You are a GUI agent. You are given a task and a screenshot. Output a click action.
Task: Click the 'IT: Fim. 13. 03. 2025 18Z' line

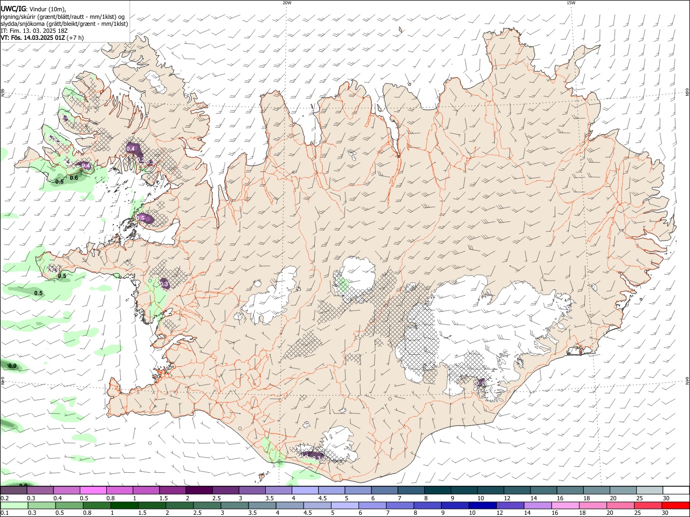point(34,31)
